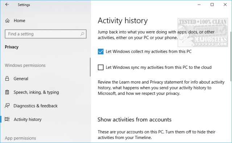Viewport: 232px width, 143px height.
Task: Click the back arrow in Settings
Action: 7,4
